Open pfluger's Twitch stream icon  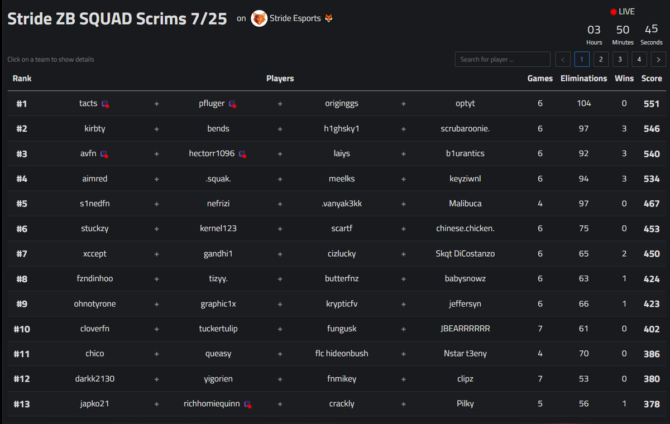coord(233,104)
